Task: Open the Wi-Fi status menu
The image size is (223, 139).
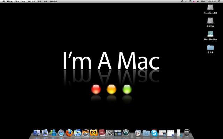Action: pyautogui.click(x=190, y=1)
